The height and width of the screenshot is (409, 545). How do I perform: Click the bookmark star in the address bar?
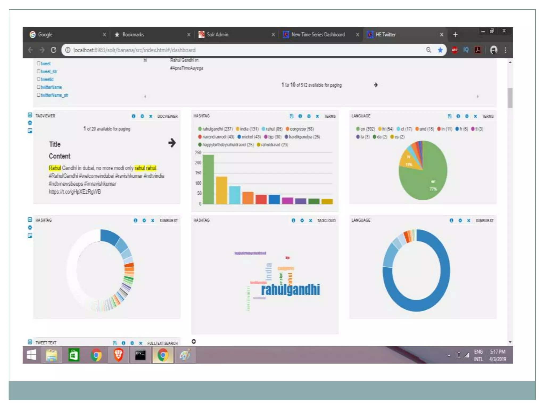pyautogui.click(x=440, y=50)
